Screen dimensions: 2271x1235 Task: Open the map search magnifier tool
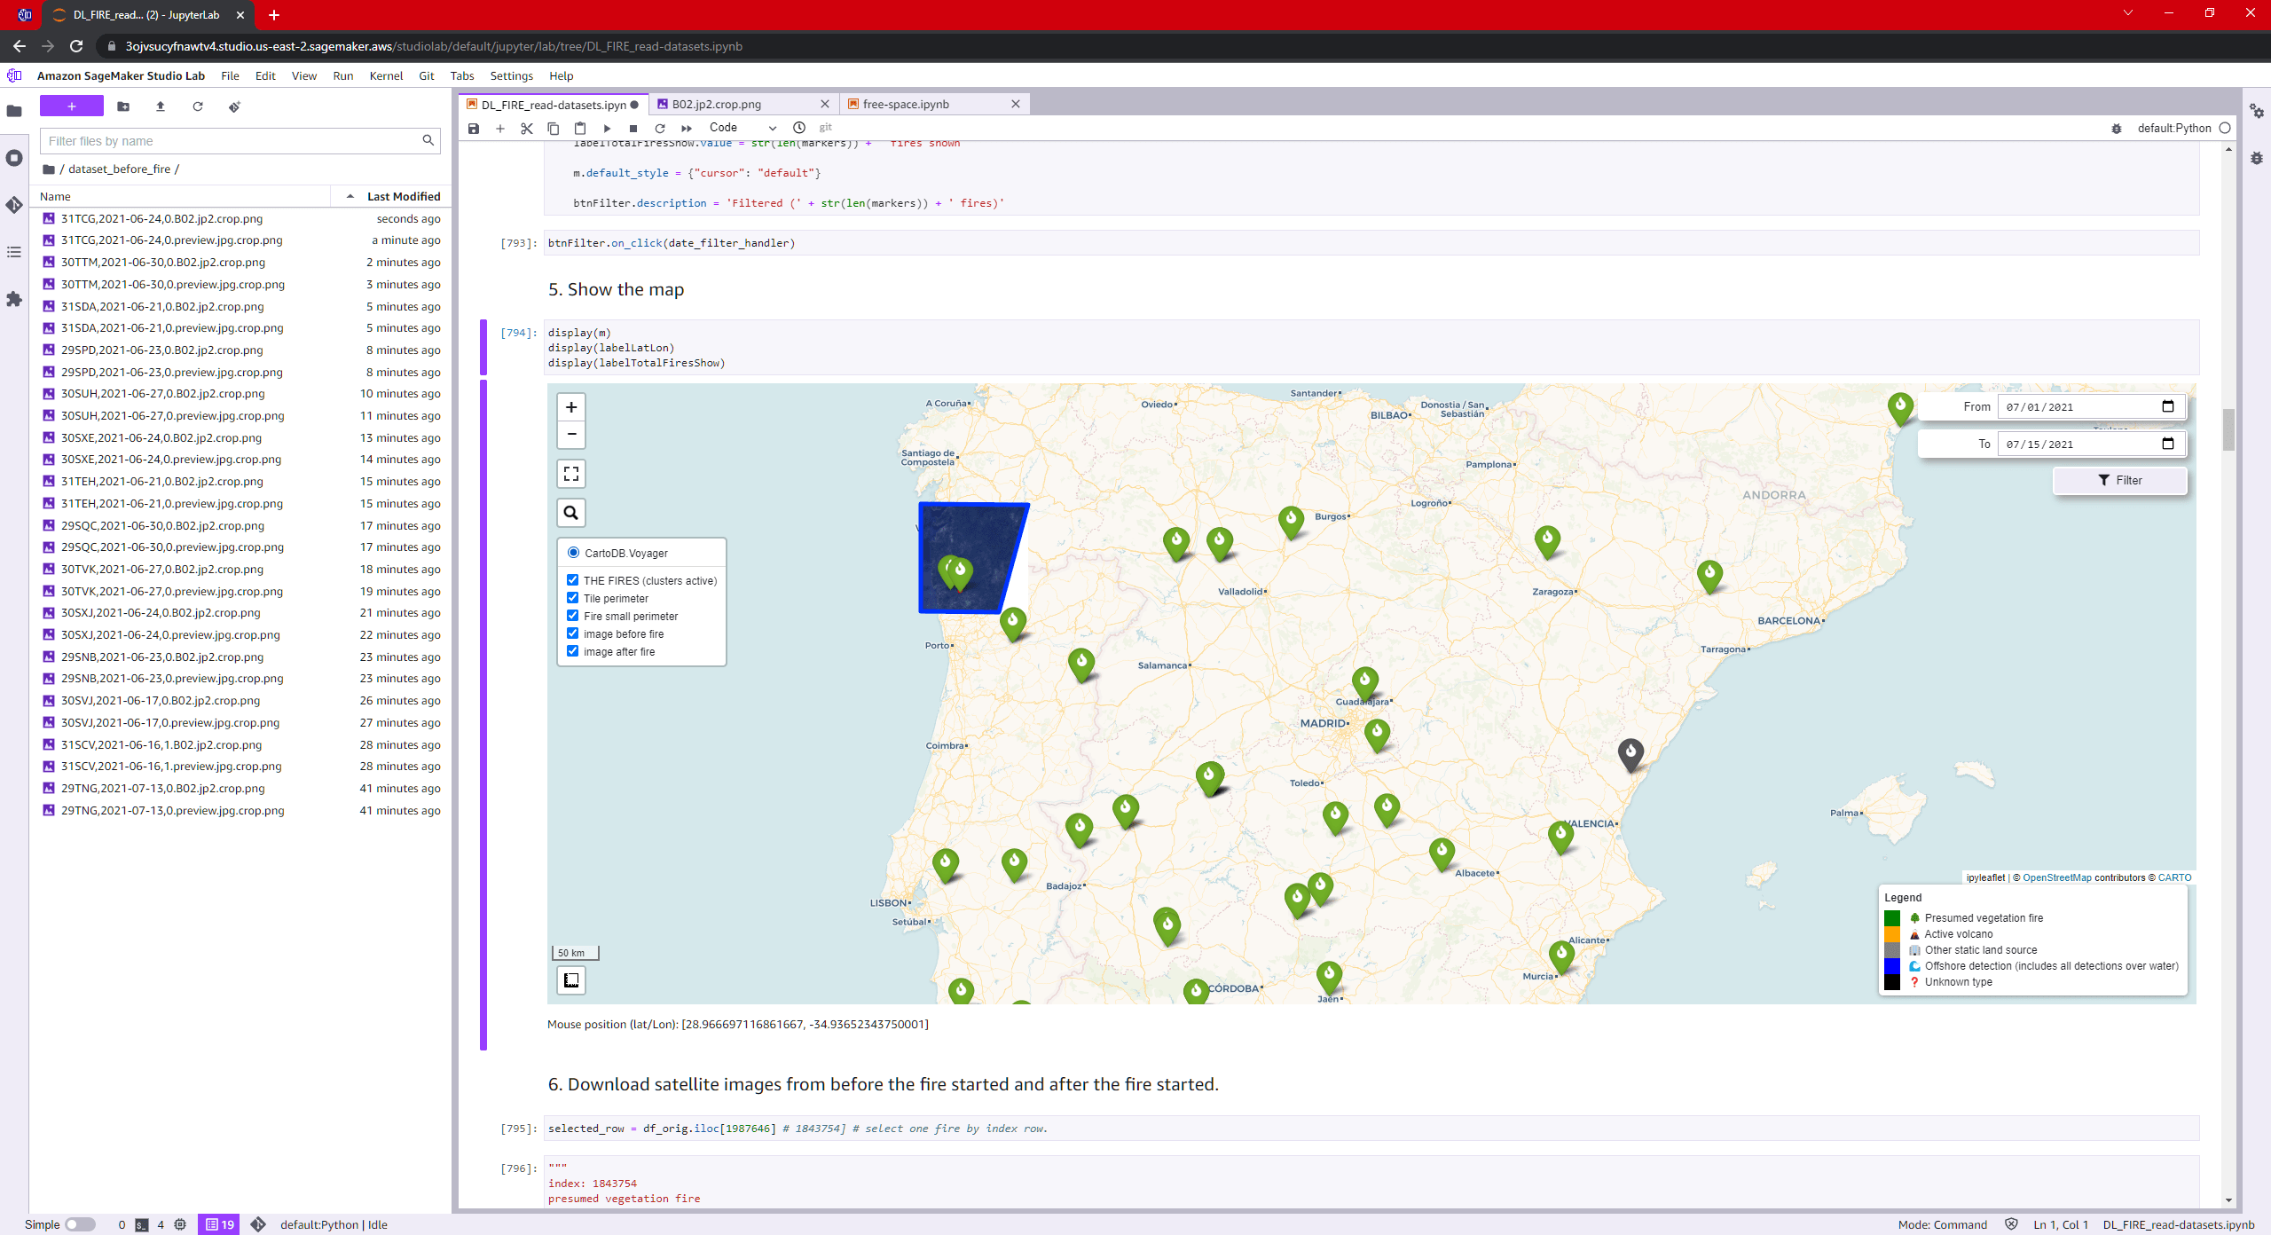[571, 513]
